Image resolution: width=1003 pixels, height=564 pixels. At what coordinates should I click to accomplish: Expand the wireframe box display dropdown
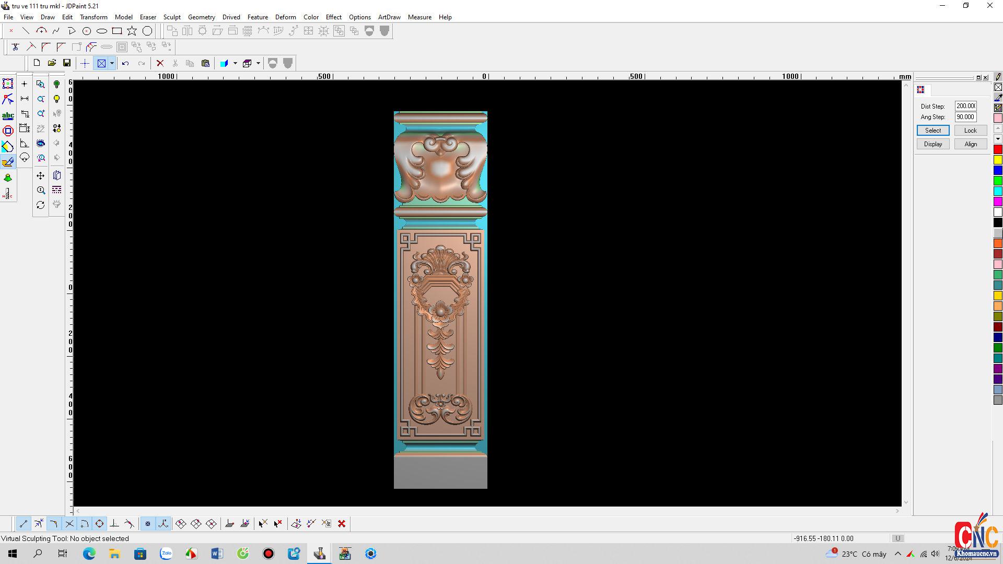point(258,63)
